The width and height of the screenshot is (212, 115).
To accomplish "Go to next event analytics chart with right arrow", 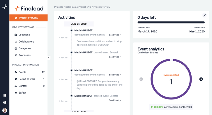I will click(x=201, y=79).
